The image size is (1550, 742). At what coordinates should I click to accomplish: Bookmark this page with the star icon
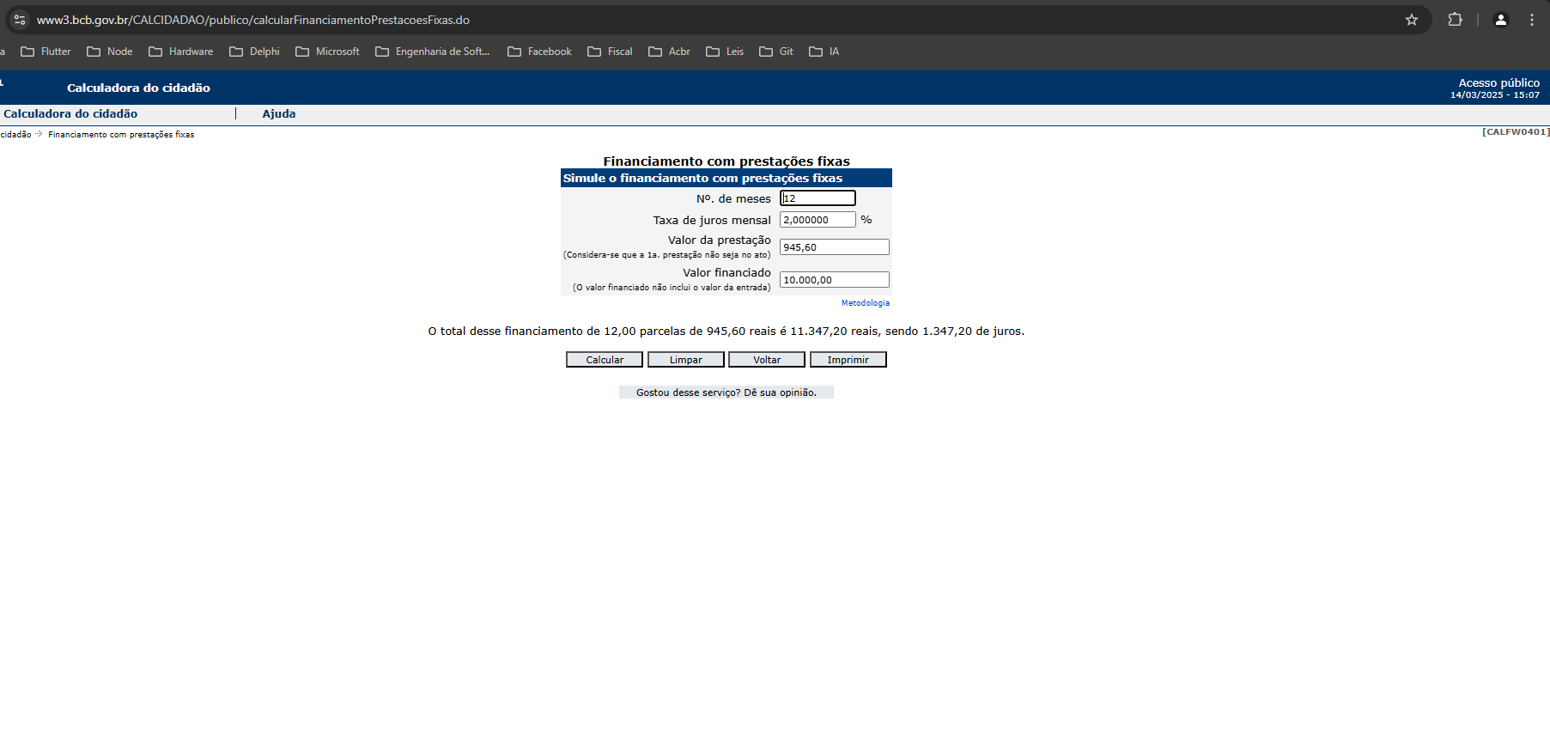(1411, 20)
